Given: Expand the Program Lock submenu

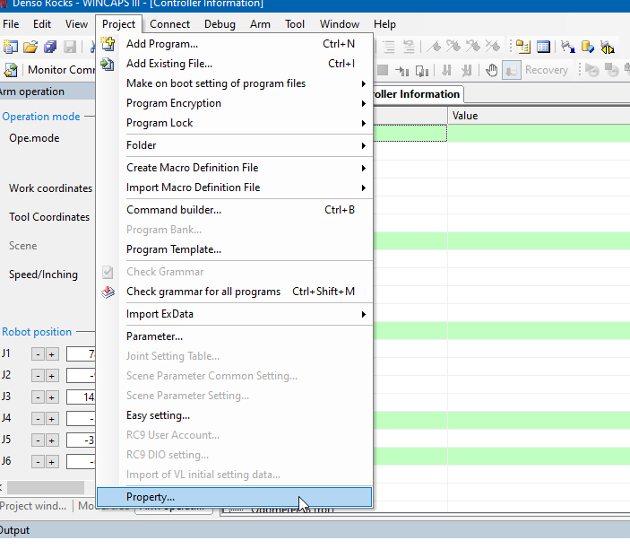Looking at the screenshot, I should pos(235,123).
